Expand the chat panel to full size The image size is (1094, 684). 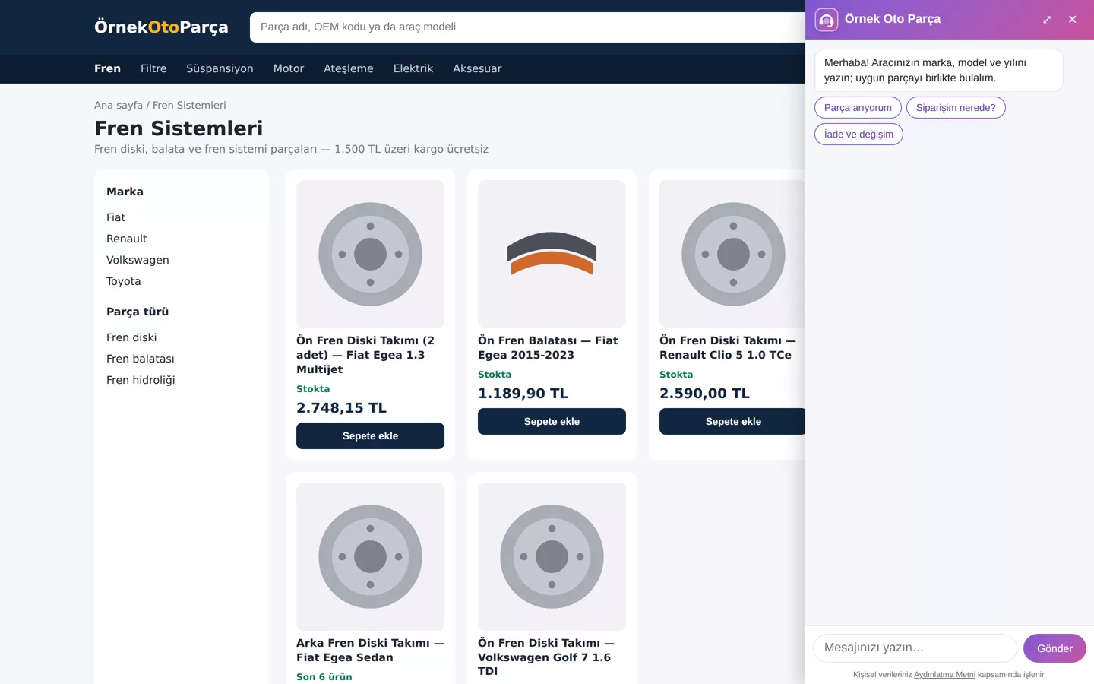click(1047, 20)
